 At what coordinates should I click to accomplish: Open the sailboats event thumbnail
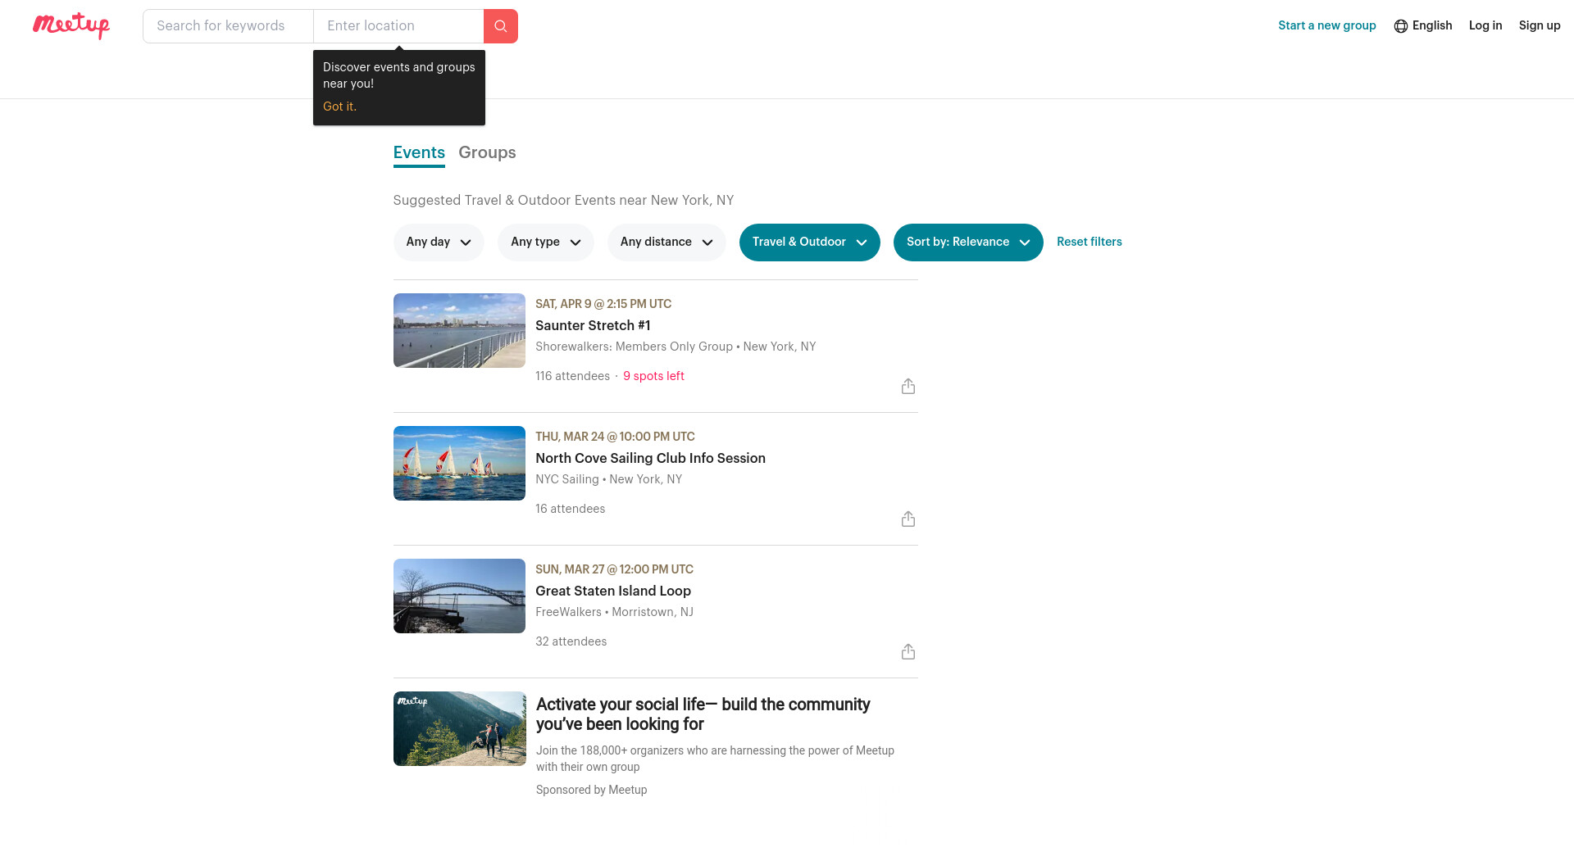[x=459, y=464]
